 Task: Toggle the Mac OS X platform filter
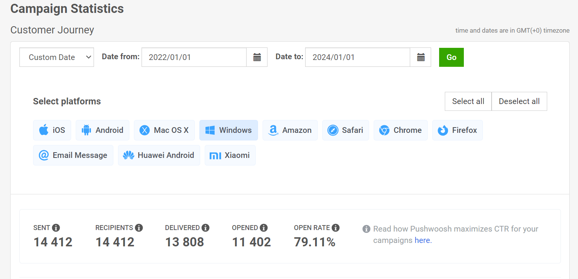[x=164, y=130]
